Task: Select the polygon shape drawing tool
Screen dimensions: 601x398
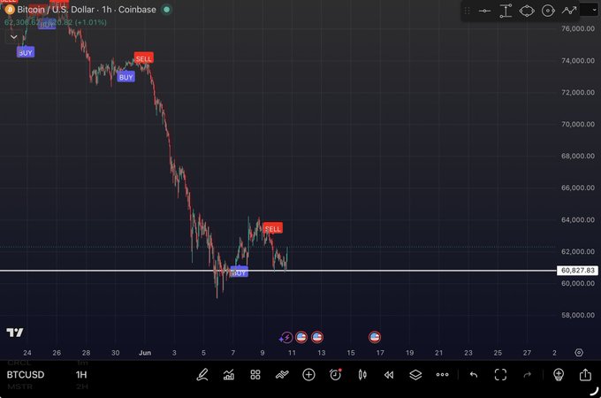Action: pos(527,11)
